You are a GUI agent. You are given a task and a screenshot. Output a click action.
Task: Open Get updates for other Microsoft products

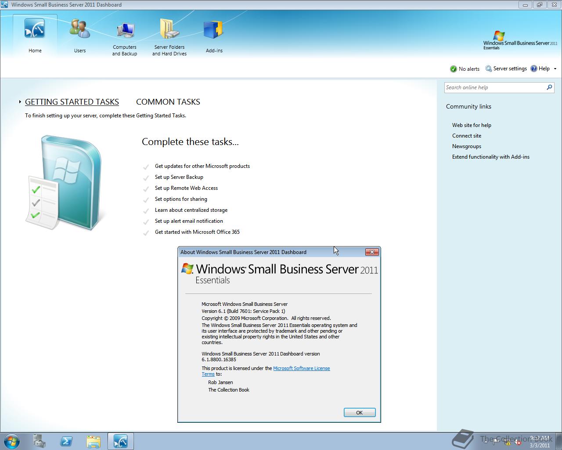[x=202, y=166]
